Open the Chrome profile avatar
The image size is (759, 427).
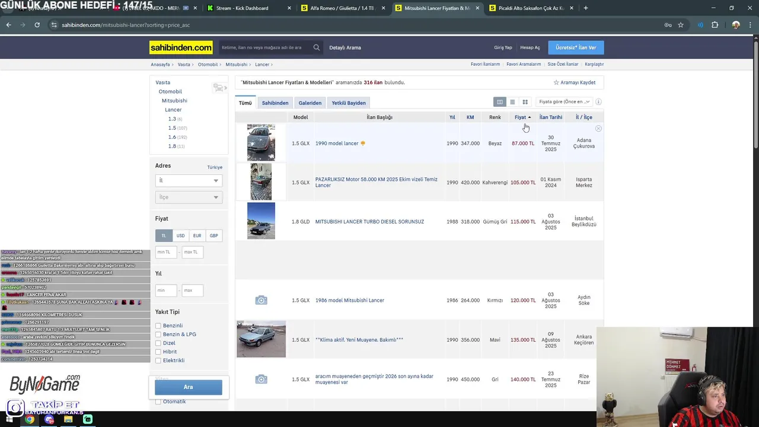pyautogui.click(x=736, y=25)
